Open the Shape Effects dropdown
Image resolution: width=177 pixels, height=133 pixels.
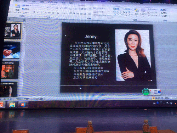tap(153, 15)
